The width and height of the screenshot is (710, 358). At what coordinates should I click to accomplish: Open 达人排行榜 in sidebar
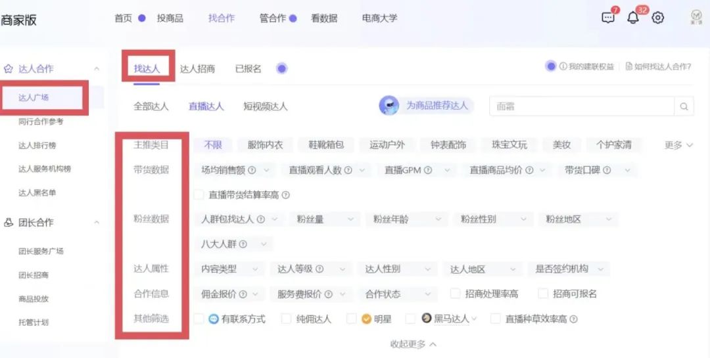click(x=37, y=145)
